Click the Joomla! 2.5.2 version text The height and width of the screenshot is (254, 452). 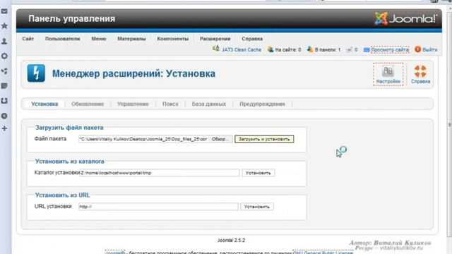pyautogui.click(x=231, y=240)
